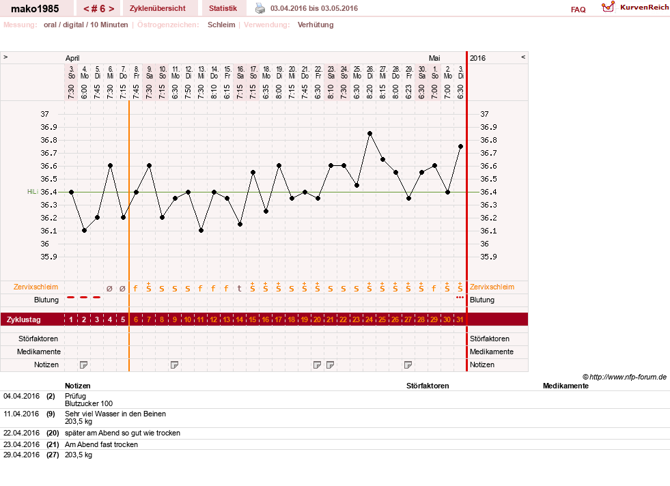Click the 'Mai' month header
Screen dimensions: 670x486
[x=434, y=58]
